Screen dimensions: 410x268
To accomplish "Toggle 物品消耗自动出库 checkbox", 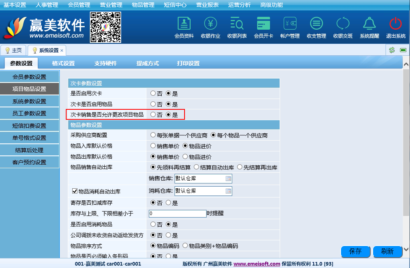I will (x=74, y=191).
